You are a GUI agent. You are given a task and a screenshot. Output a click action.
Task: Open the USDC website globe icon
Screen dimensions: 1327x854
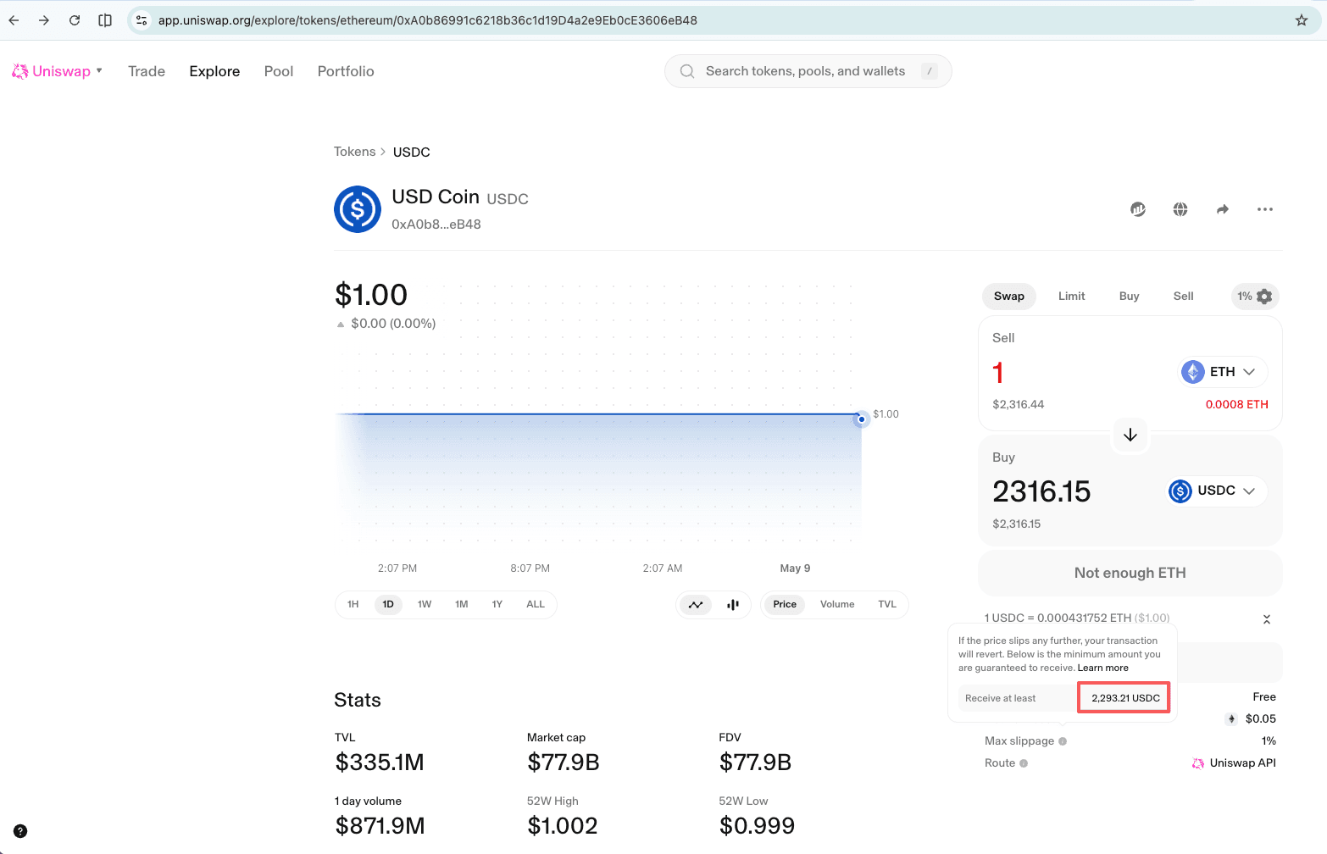click(1180, 209)
